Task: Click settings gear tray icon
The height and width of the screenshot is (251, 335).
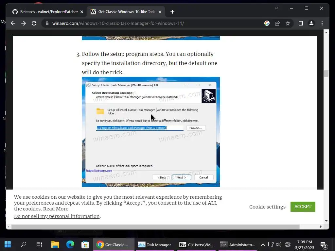Action: click(x=288, y=244)
